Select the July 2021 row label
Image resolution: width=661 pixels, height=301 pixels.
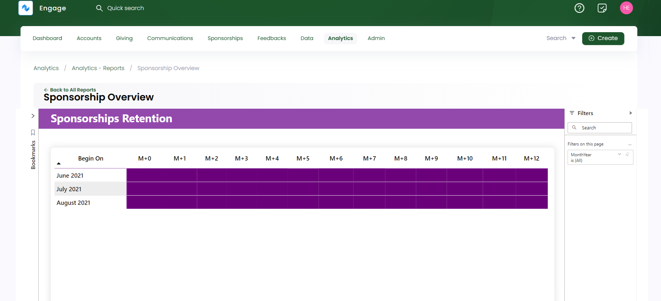[69, 189]
